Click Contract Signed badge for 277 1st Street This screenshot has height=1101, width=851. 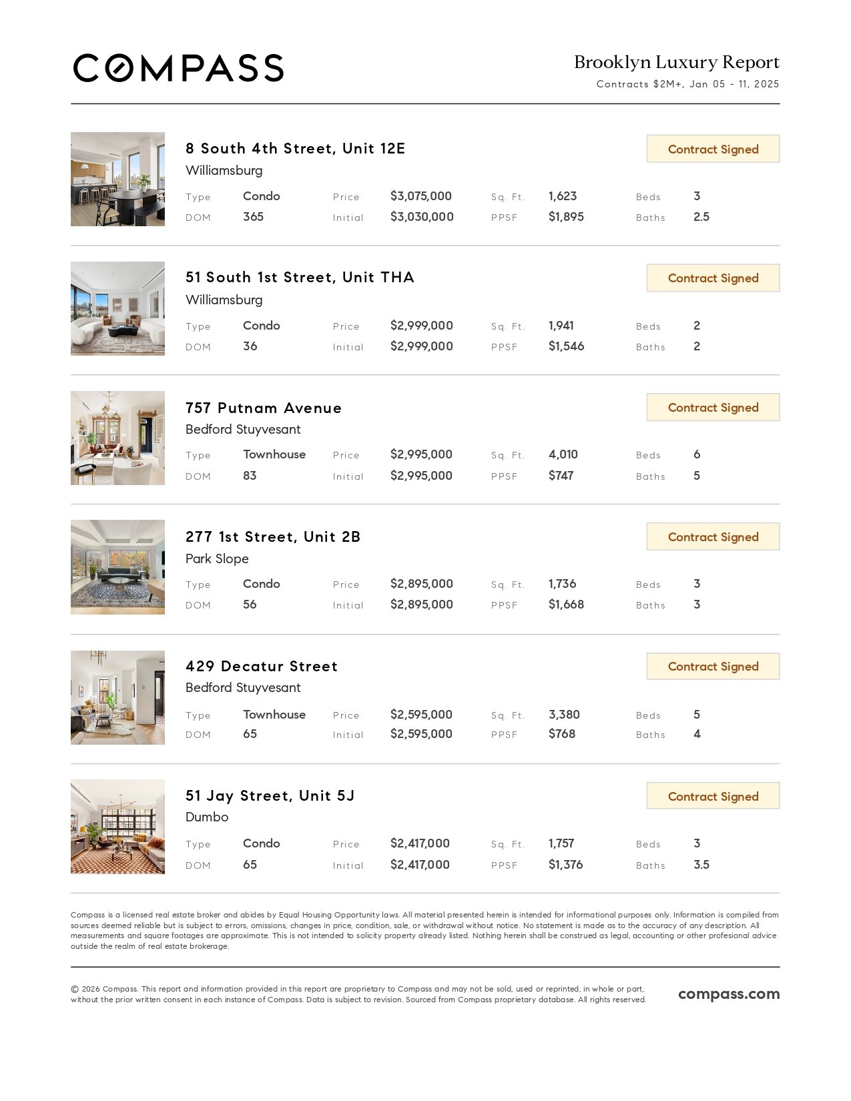713,537
